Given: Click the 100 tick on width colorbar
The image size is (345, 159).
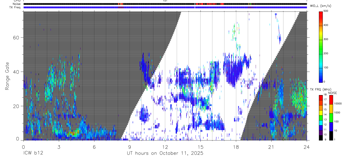Looking at the screenshot, I should (326, 68).
